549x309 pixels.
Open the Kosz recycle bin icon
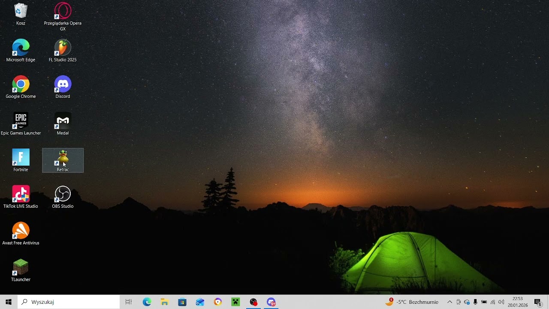pyautogui.click(x=21, y=14)
